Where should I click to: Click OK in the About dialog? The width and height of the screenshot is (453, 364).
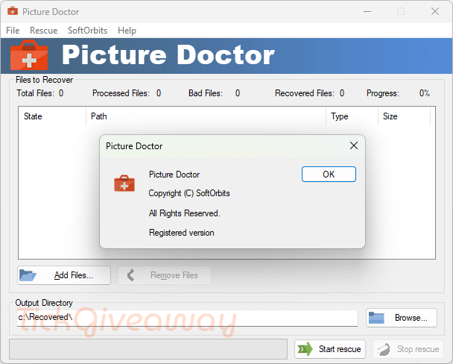point(329,174)
